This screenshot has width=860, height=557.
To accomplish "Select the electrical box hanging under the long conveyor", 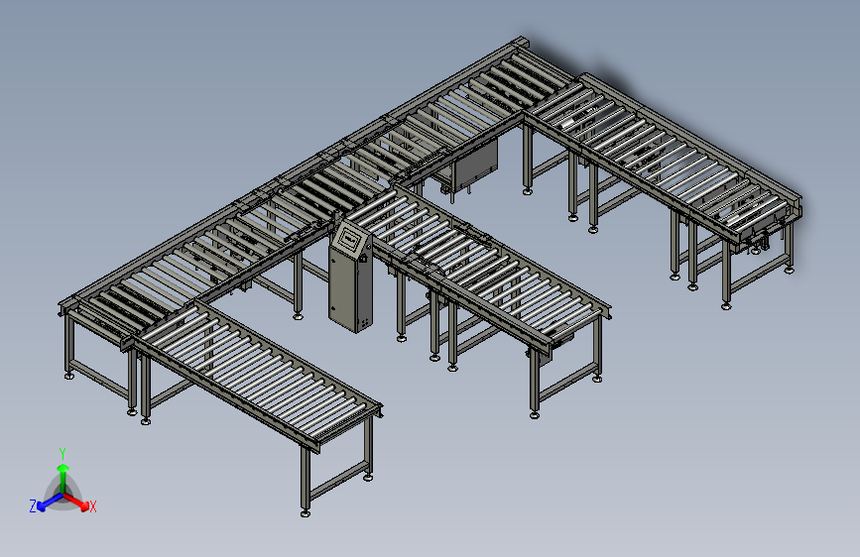I will (475, 164).
